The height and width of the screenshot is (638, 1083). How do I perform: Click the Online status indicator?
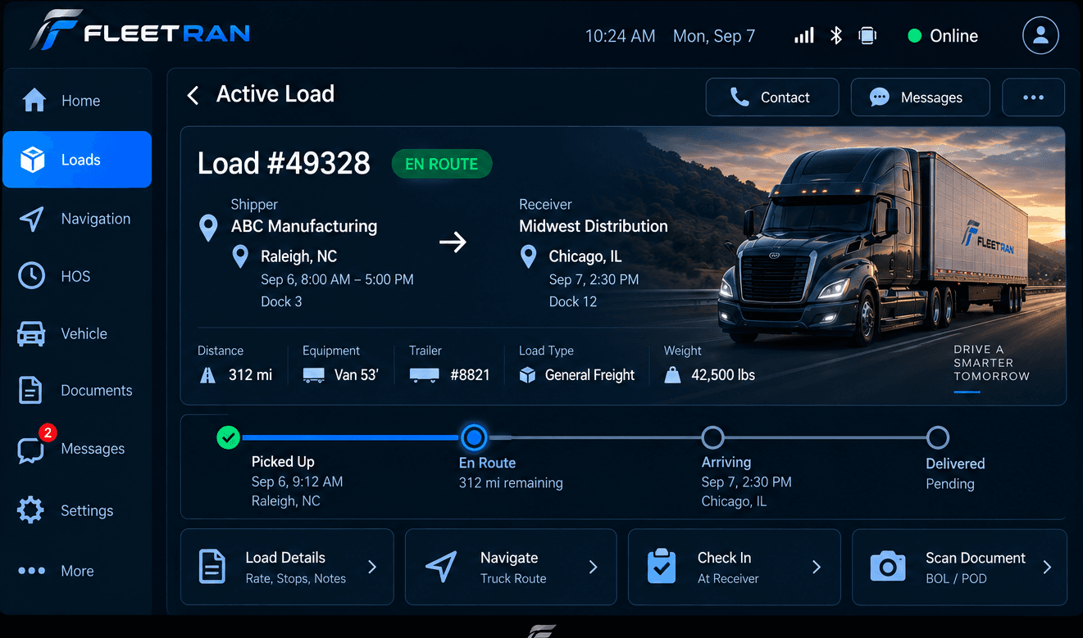tap(943, 35)
